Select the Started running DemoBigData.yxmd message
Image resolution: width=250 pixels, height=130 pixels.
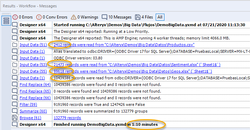(x=149, y=25)
